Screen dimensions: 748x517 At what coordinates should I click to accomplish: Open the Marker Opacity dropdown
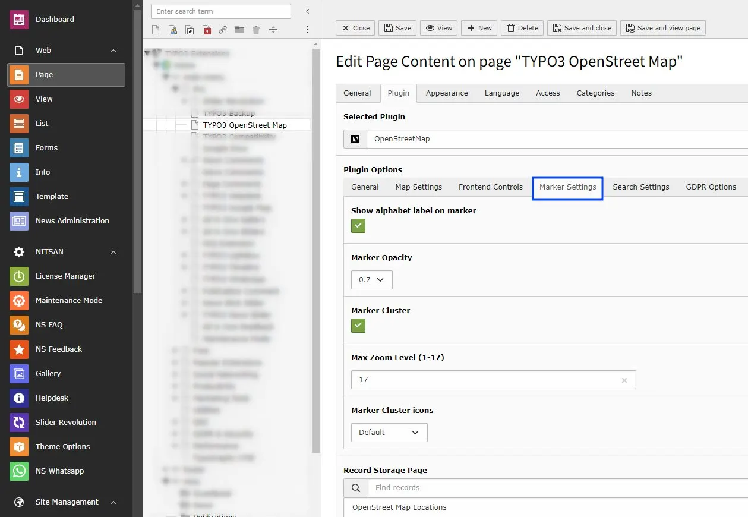coord(372,280)
